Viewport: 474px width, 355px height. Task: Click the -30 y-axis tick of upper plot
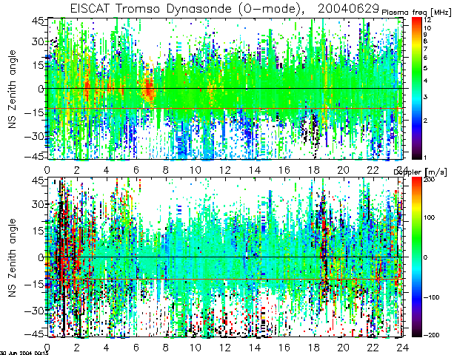(x=34, y=136)
